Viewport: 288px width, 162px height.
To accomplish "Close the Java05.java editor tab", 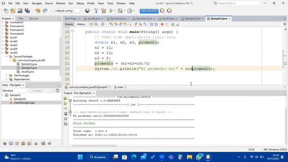I will (177, 19).
